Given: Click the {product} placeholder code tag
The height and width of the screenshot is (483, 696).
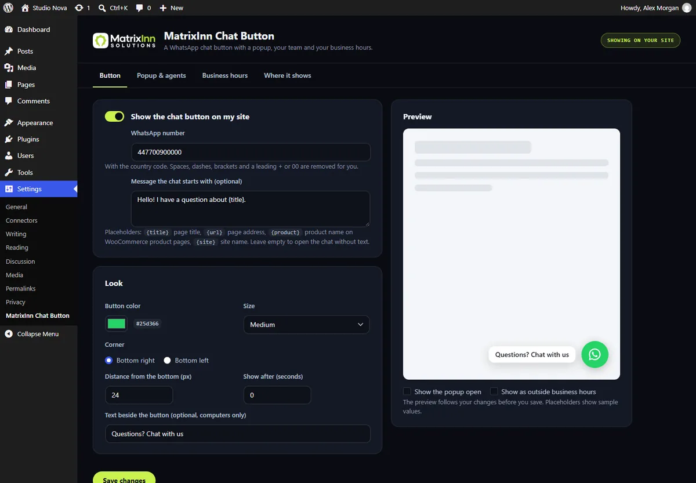Looking at the screenshot, I should pyautogui.click(x=285, y=233).
